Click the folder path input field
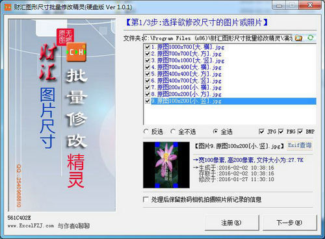The height and width of the screenshot is (239, 325). pyautogui.click(x=218, y=38)
